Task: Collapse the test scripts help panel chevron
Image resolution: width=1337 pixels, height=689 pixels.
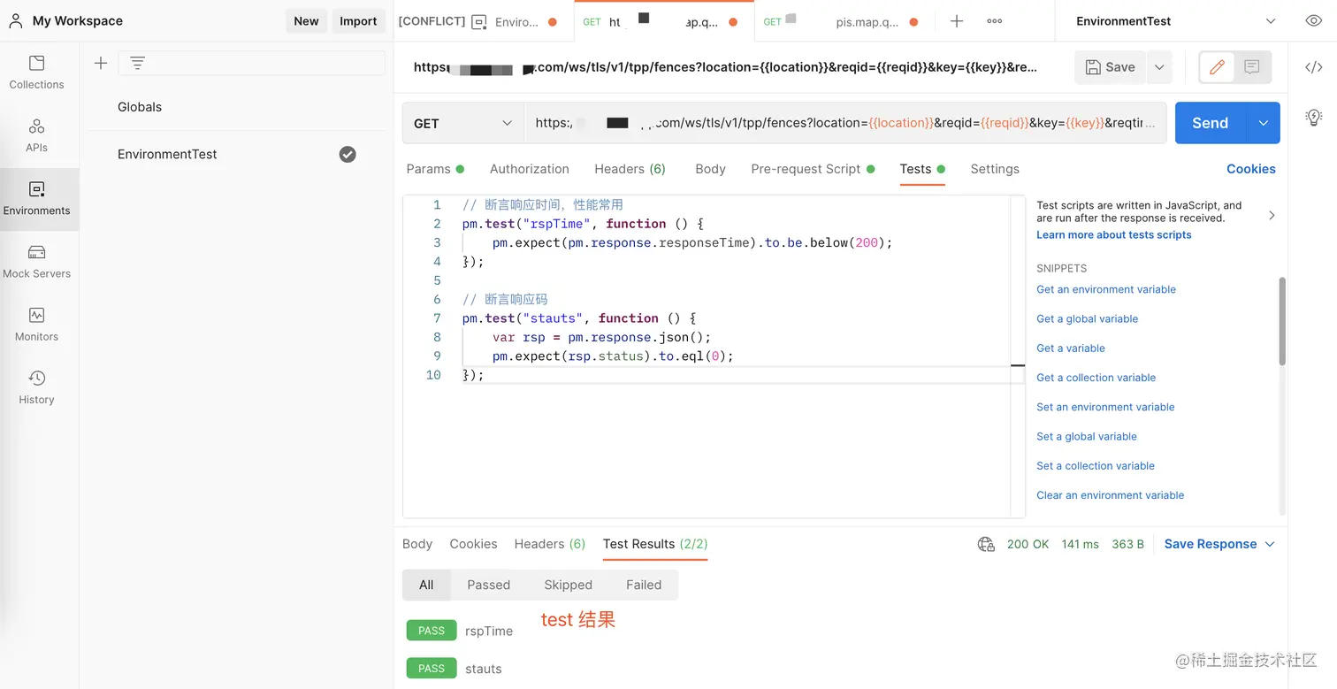Action: tap(1272, 215)
